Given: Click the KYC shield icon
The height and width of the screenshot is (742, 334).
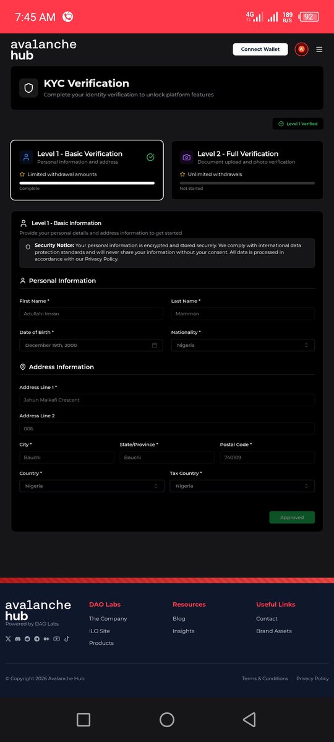Looking at the screenshot, I should click(28, 88).
